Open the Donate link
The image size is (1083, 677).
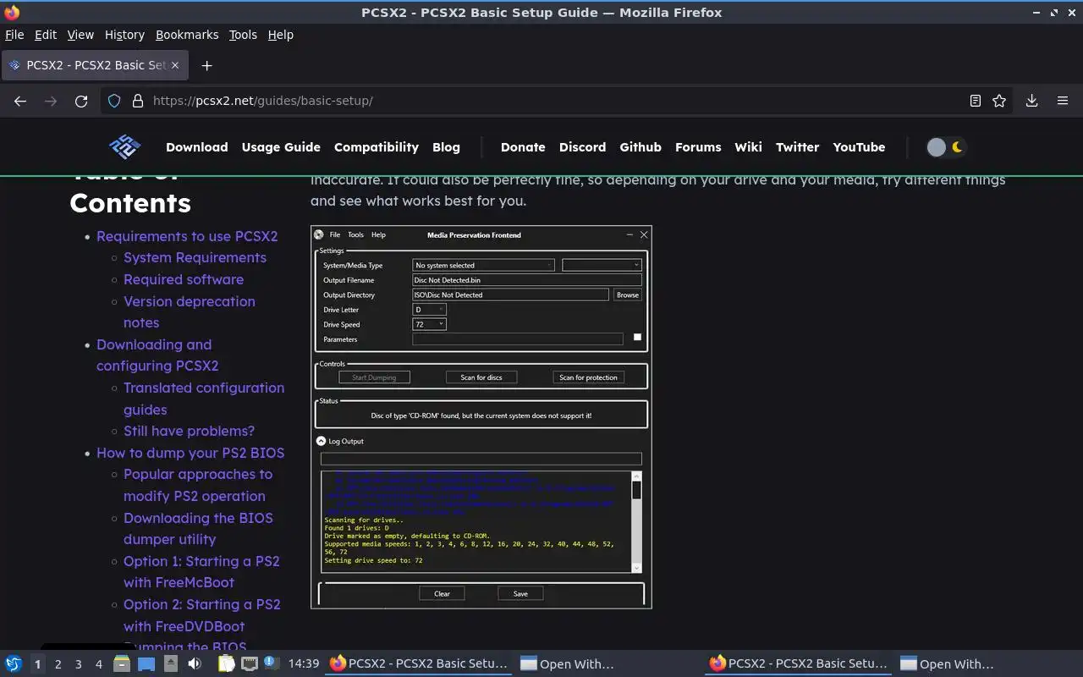523,147
